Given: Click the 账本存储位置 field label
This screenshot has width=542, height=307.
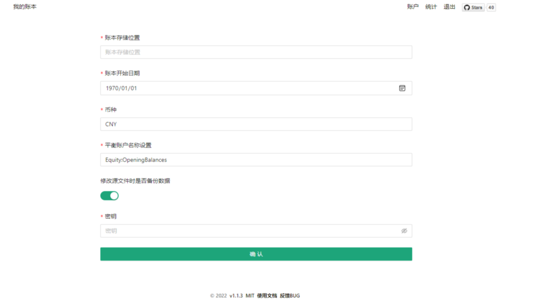Looking at the screenshot, I should click(122, 38).
